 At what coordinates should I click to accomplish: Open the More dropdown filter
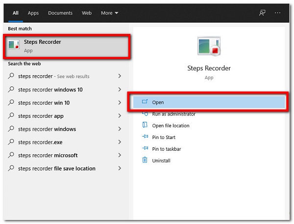(x=109, y=13)
